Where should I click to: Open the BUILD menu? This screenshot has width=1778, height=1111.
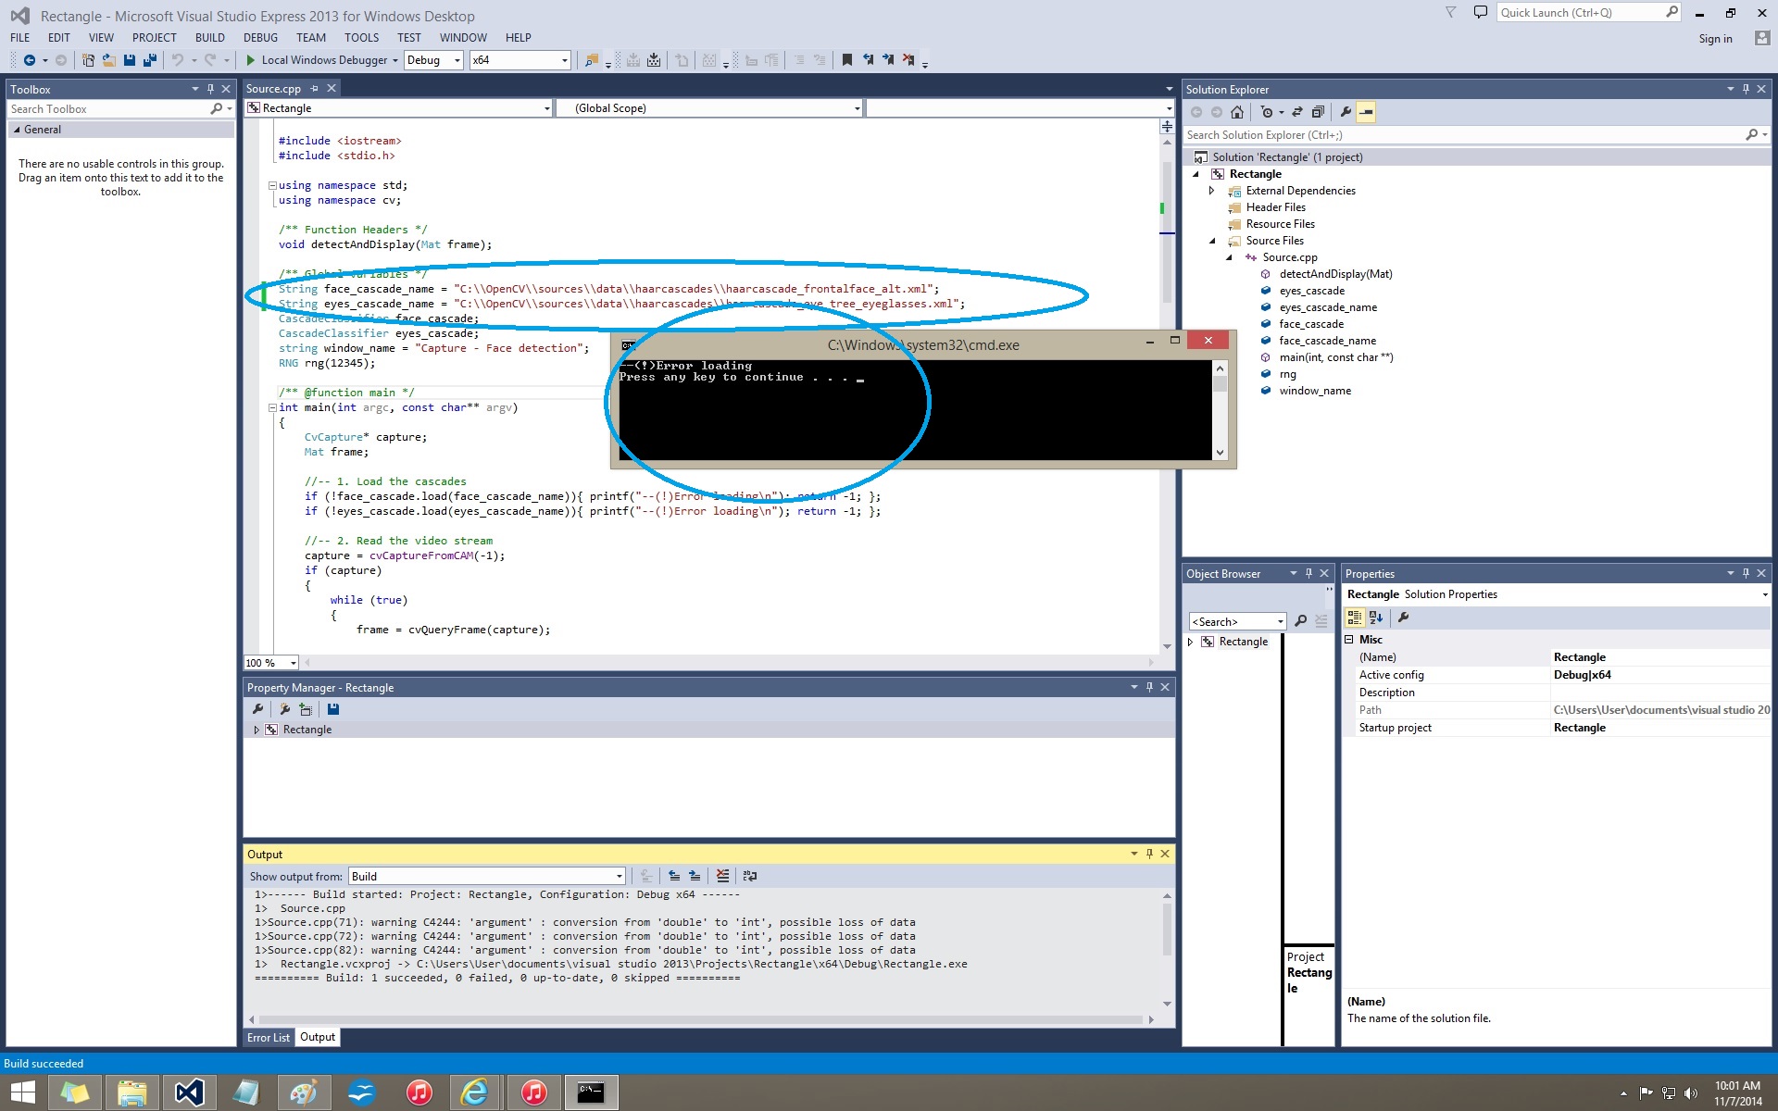click(210, 38)
